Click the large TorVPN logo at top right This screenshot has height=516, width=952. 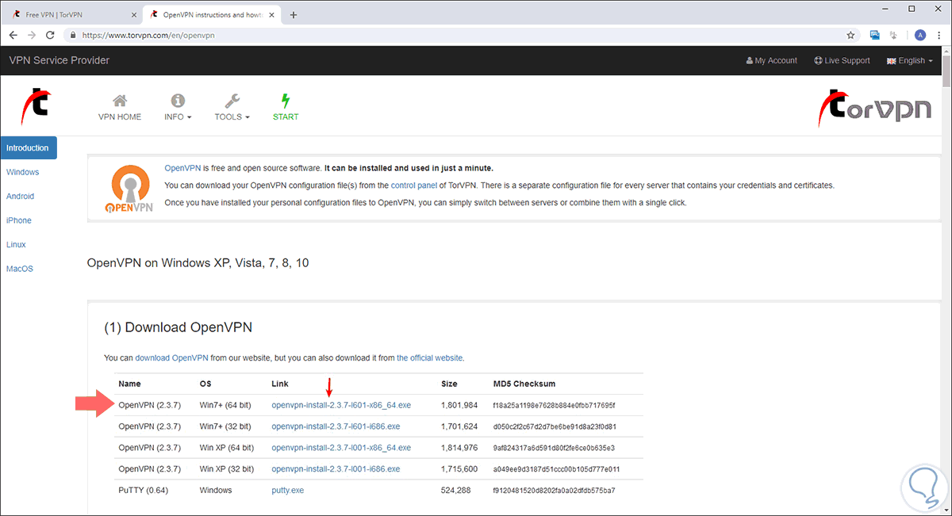coord(874,108)
